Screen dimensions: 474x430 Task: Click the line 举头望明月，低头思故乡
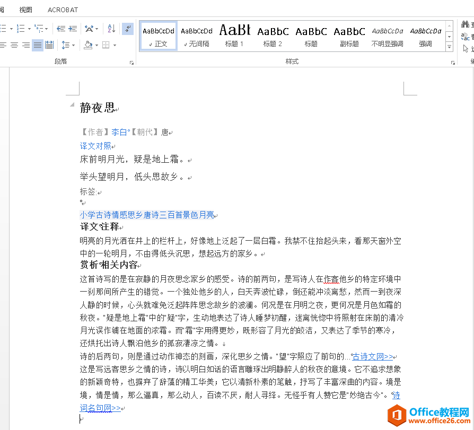tap(132, 177)
